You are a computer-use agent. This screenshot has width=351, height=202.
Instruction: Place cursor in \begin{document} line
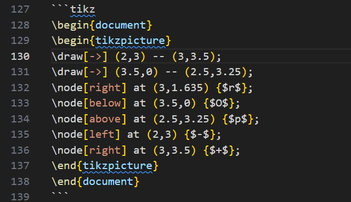click(102, 25)
